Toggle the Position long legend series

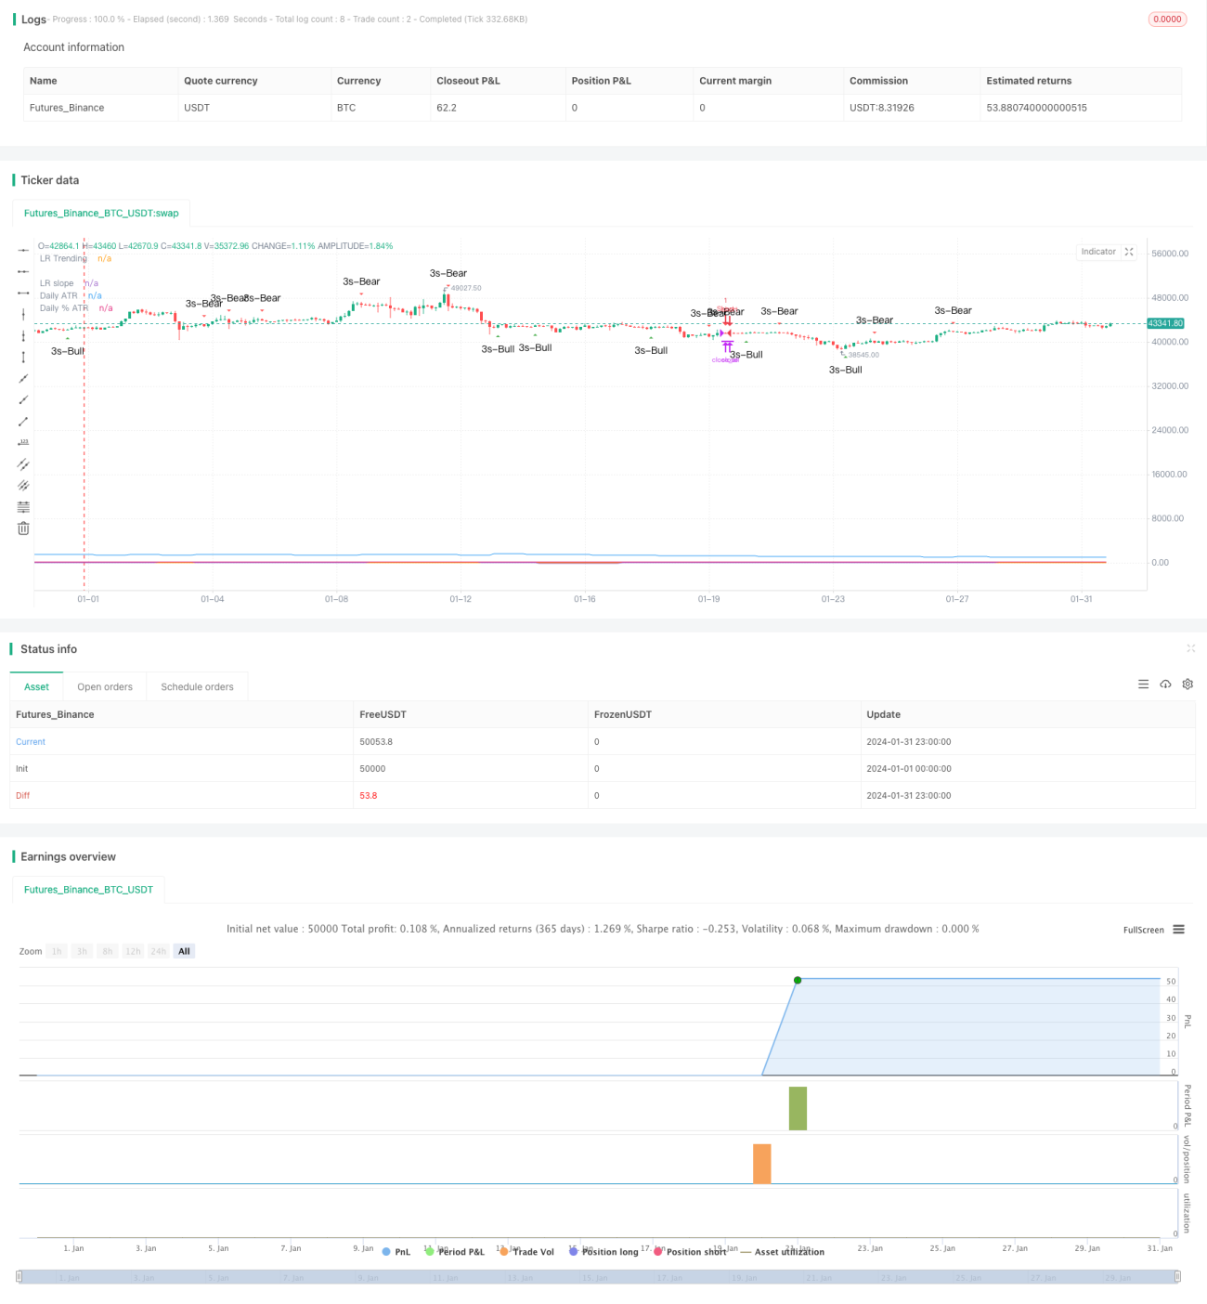pyautogui.click(x=603, y=1252)
